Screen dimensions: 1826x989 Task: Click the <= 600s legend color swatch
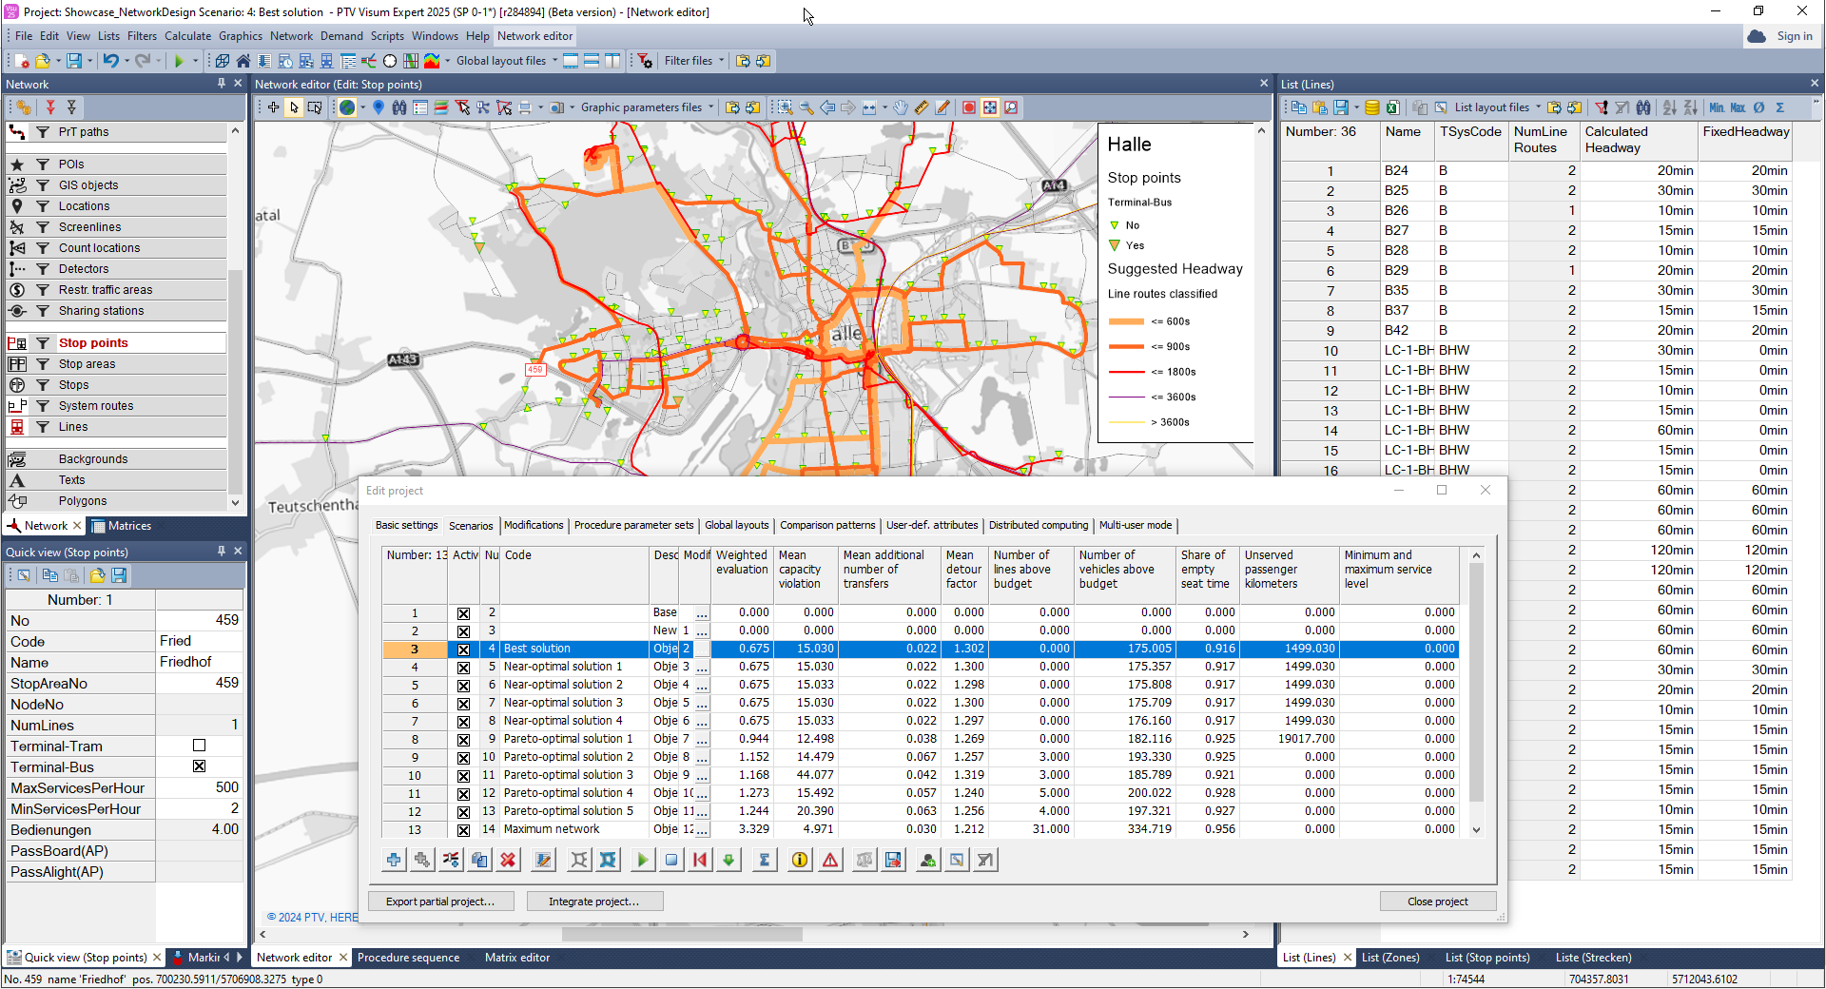pyautogui.click(x=1126, y=321)
